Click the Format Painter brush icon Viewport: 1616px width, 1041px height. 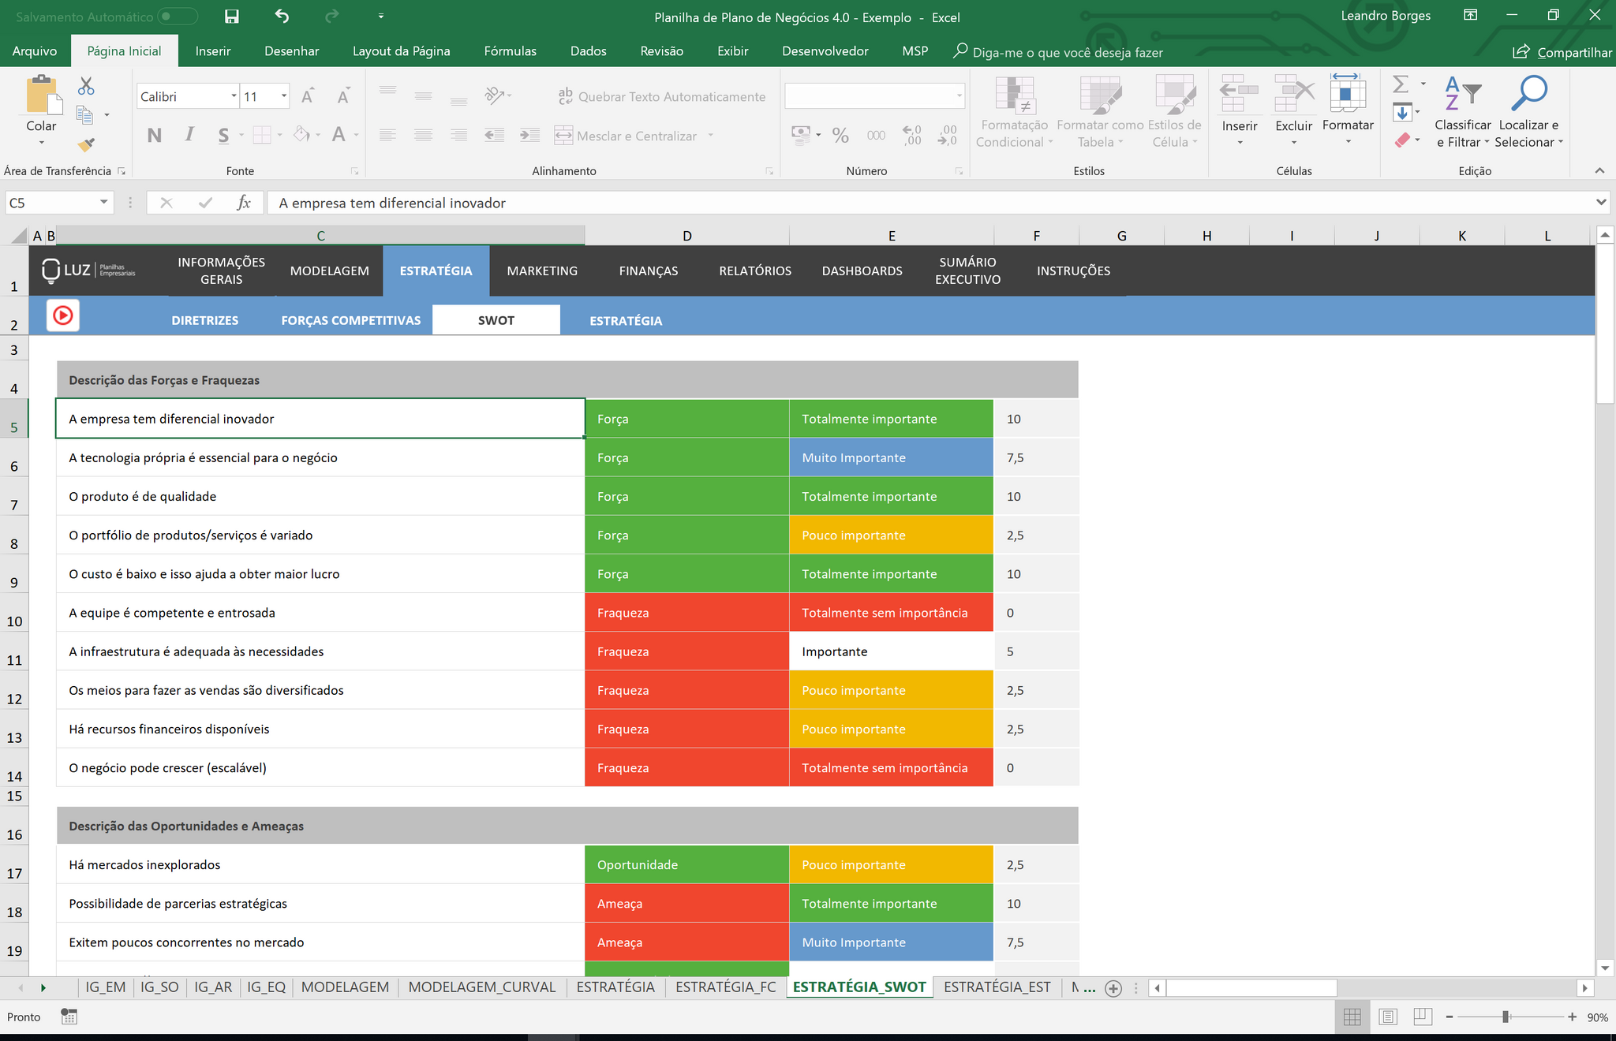[86, 144]
